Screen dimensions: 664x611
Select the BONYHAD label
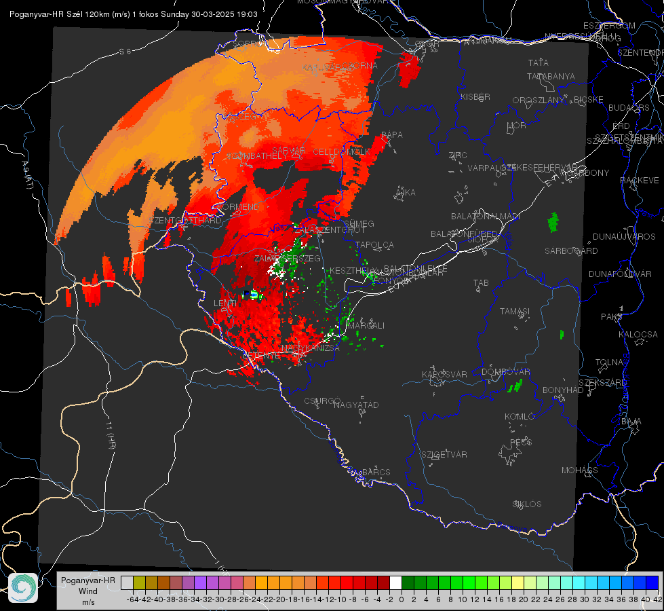[x=563, y=390]
